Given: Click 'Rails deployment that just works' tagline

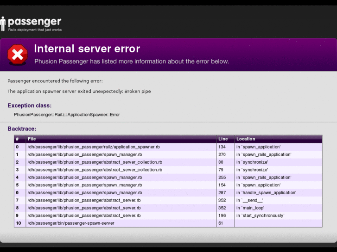Looking at the screenshot, I should tap(35, 30).
